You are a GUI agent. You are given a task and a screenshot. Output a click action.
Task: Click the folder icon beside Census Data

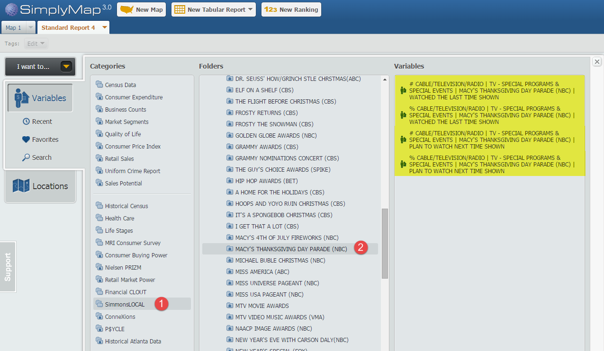(x=99, y=84)
